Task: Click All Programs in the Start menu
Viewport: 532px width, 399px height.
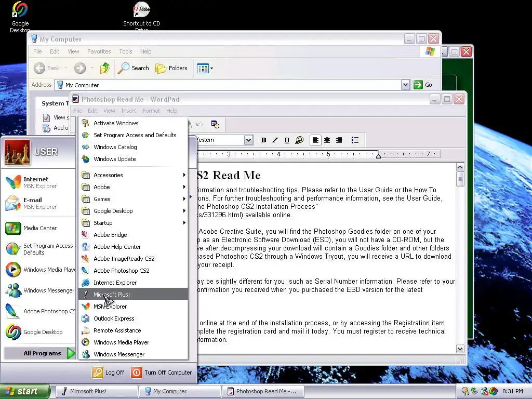Action: click(x=39, y=353)
